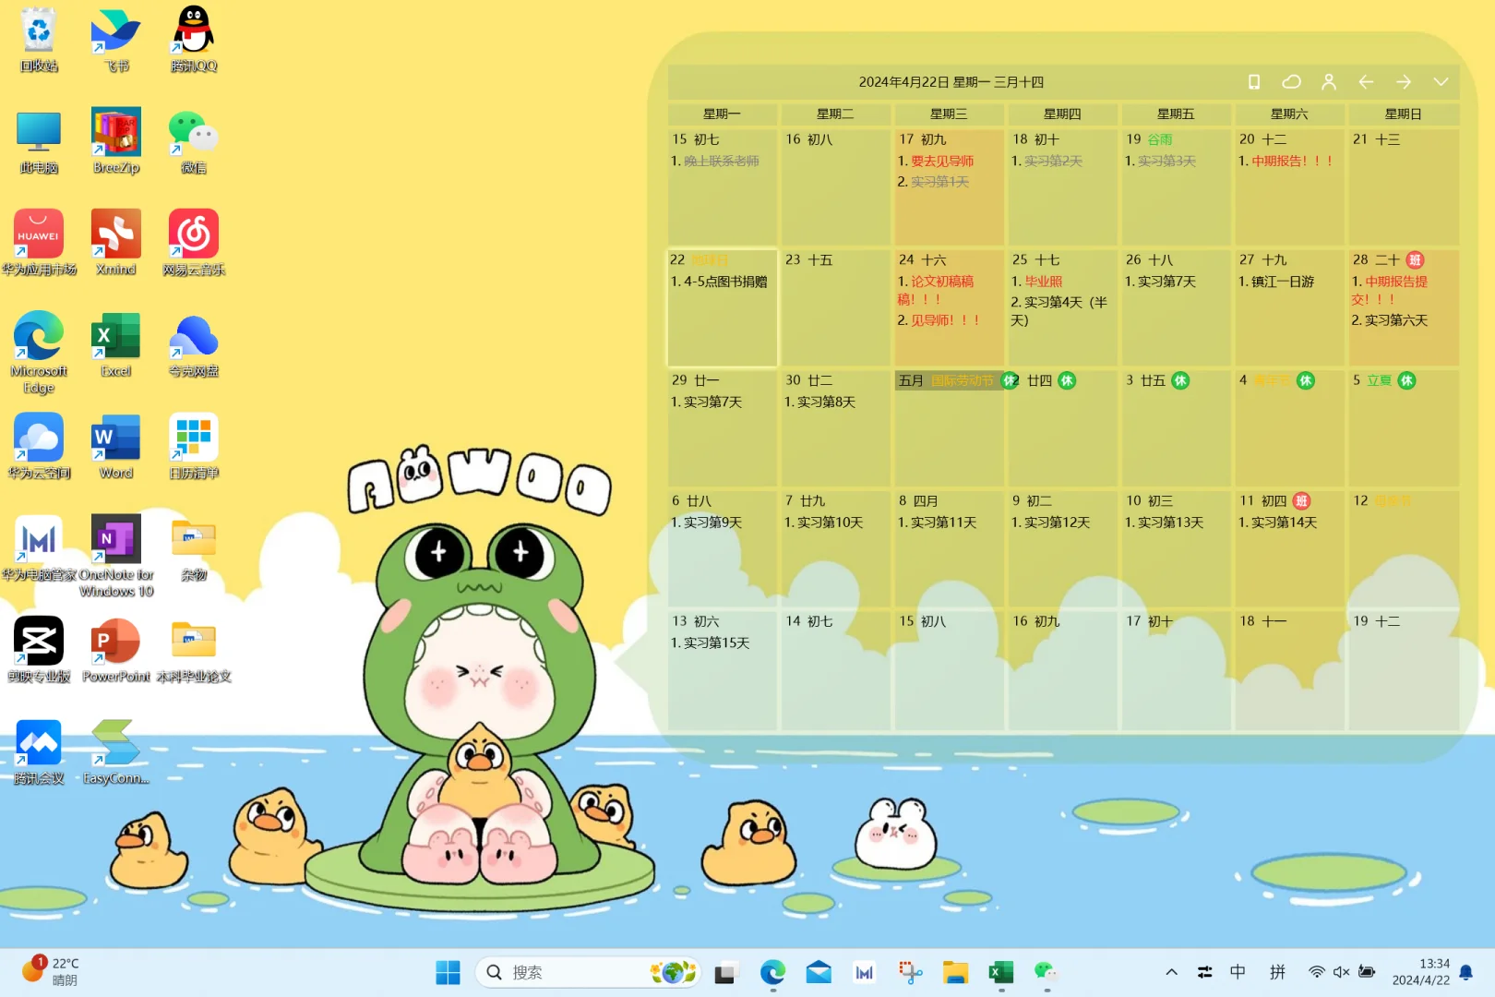Toggle pinyin mode via the 拼 indicator
The height and width of the screenshot is (997, 1495).
pyautogui.click(x=1278, y=972)
